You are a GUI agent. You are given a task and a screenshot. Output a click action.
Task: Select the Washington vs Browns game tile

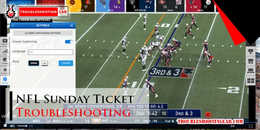coord(81,6)
